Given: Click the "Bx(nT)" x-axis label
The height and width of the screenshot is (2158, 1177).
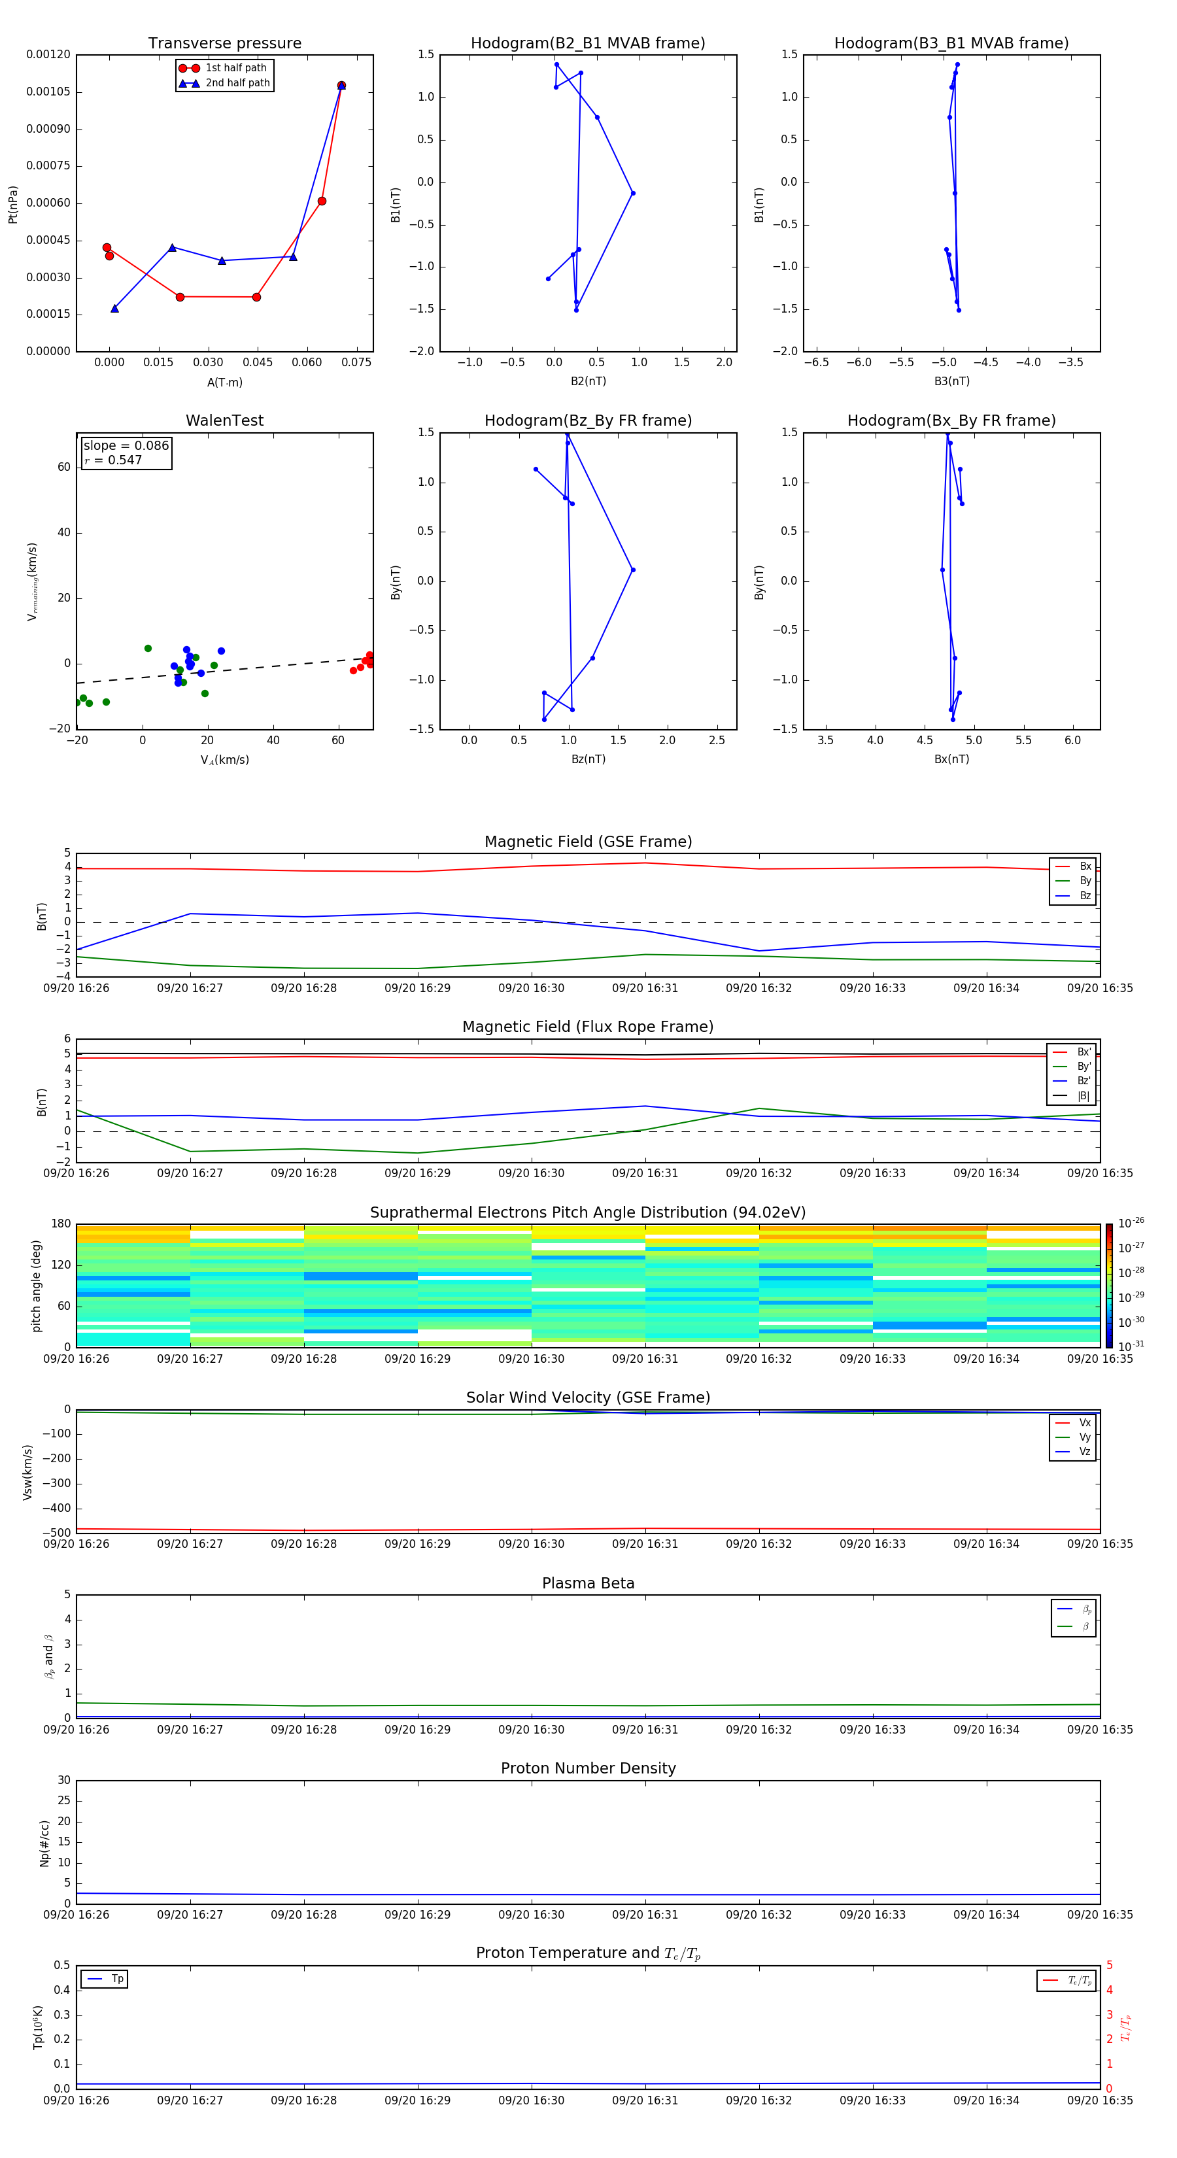Looking at the screenshot, I should coord(951,759).
